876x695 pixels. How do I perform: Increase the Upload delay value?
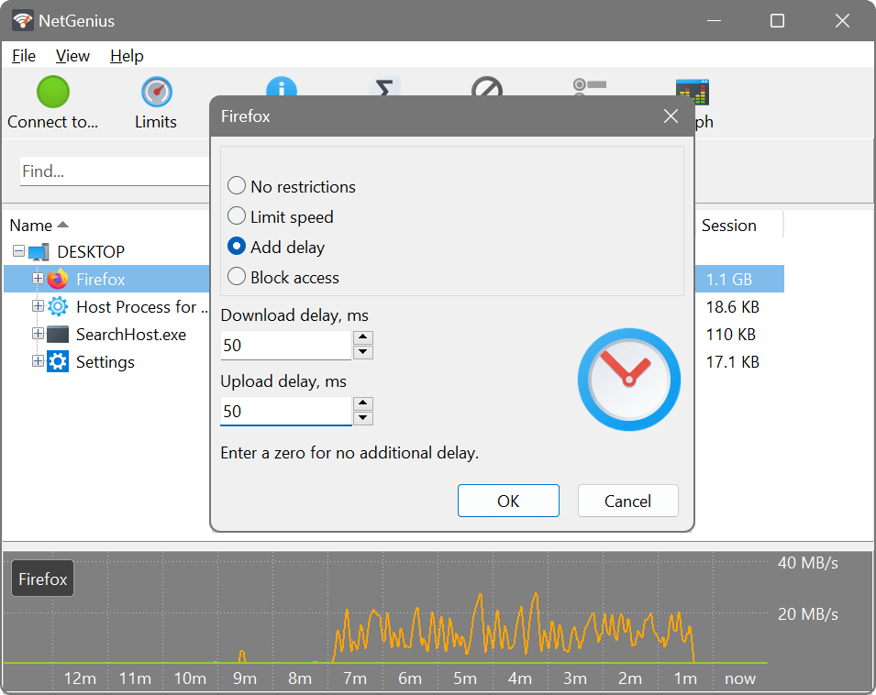(363, 403)
